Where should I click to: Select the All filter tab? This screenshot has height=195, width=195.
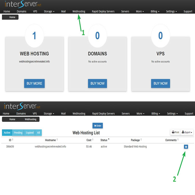tap(38, 133)
